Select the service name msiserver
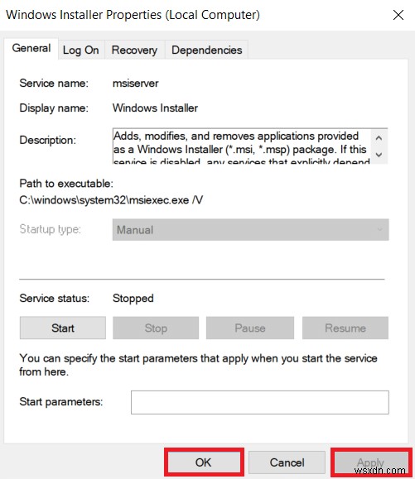 pos(136,83)
